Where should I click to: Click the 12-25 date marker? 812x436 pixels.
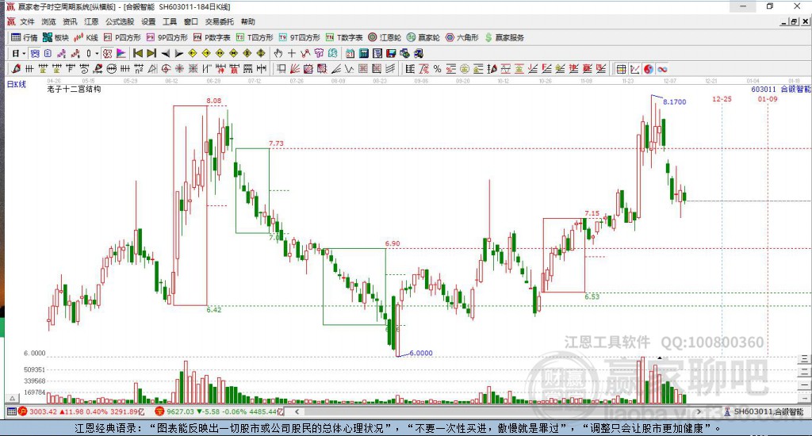coord(722,99)
